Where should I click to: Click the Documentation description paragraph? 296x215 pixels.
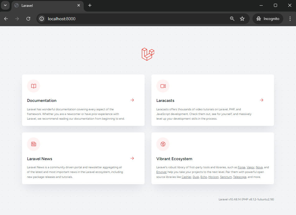(x=76, y=114)
